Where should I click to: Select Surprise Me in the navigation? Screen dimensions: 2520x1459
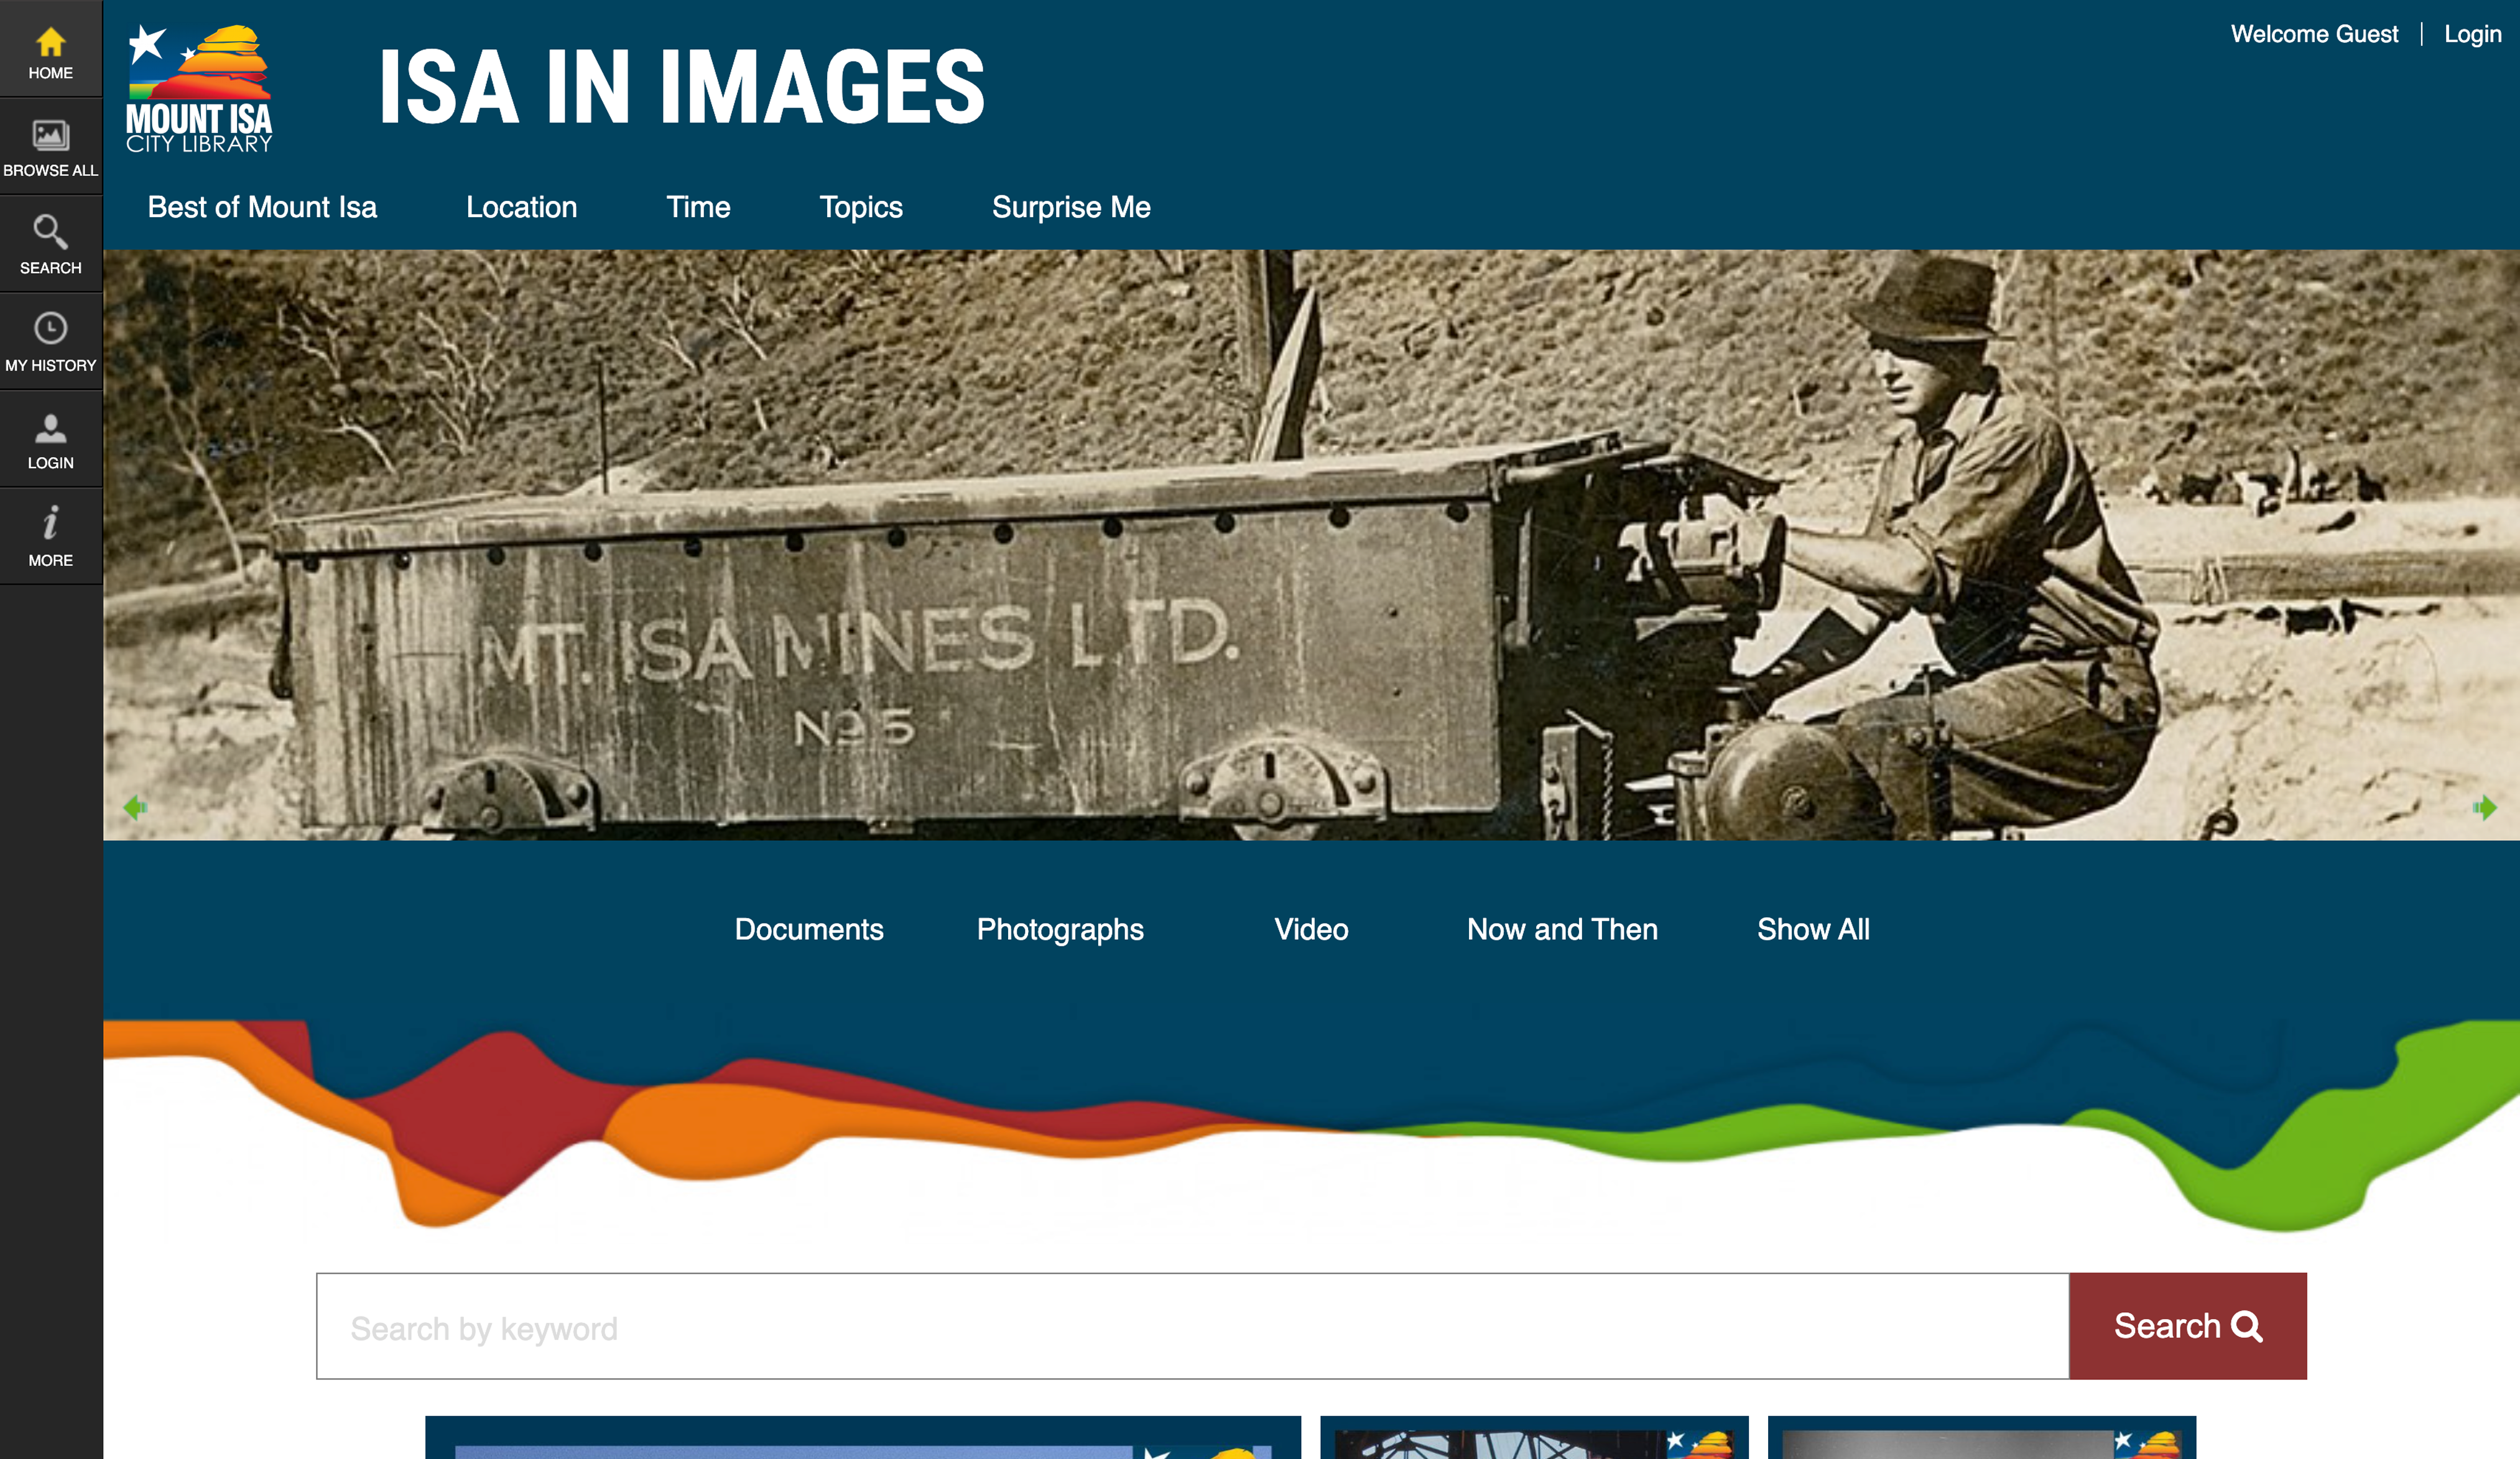(1071, 207)
